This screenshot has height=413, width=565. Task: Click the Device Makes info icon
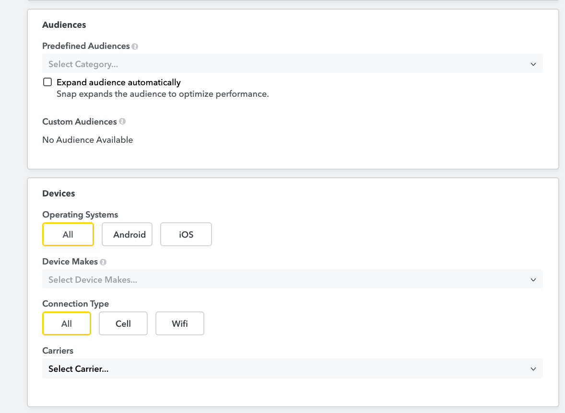click(x=103, y=262)
